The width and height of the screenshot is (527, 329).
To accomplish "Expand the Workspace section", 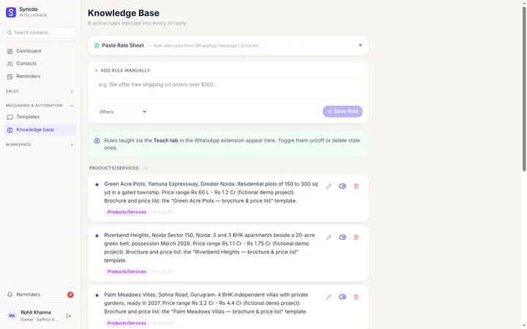I will coord(40,145).
